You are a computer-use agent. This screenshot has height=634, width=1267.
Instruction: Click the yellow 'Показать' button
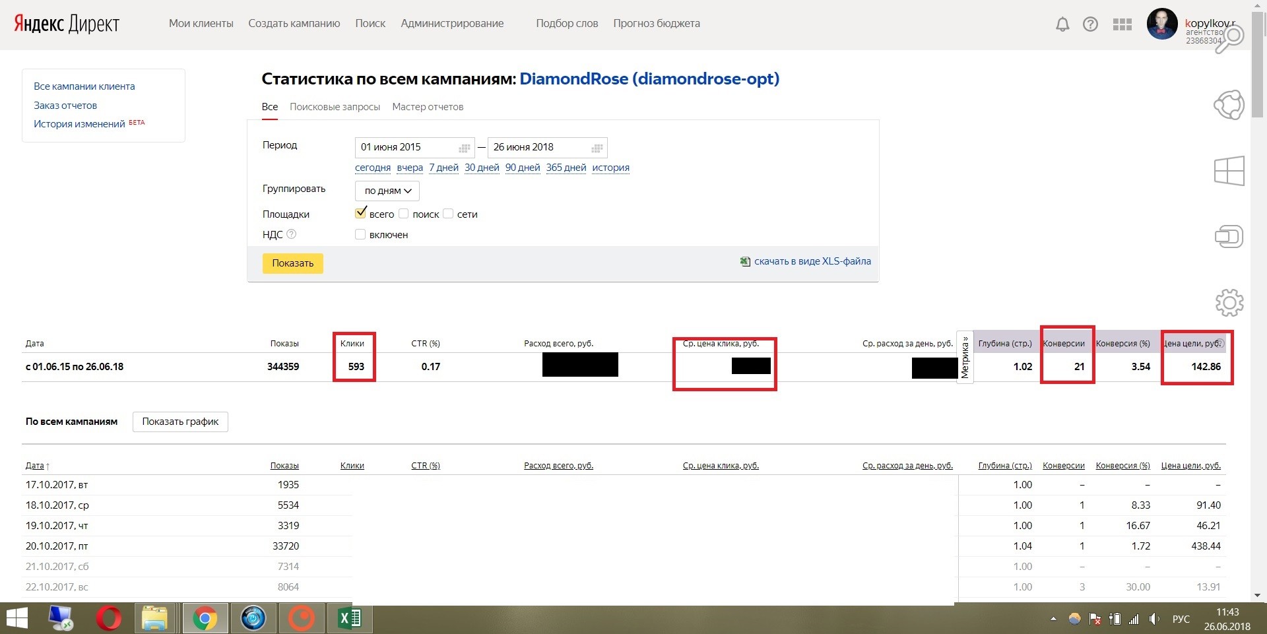293,263
